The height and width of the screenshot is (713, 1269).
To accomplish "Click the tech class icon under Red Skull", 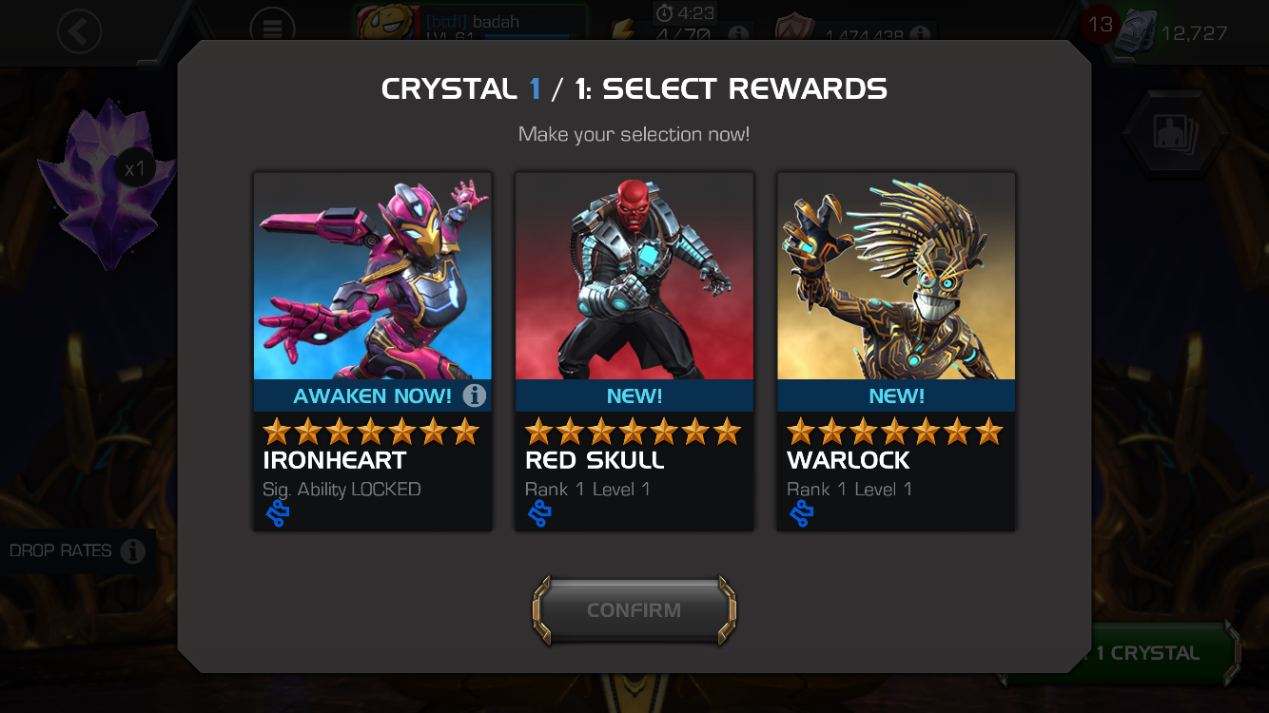I will pyautogui.click(x=539, y=514).
